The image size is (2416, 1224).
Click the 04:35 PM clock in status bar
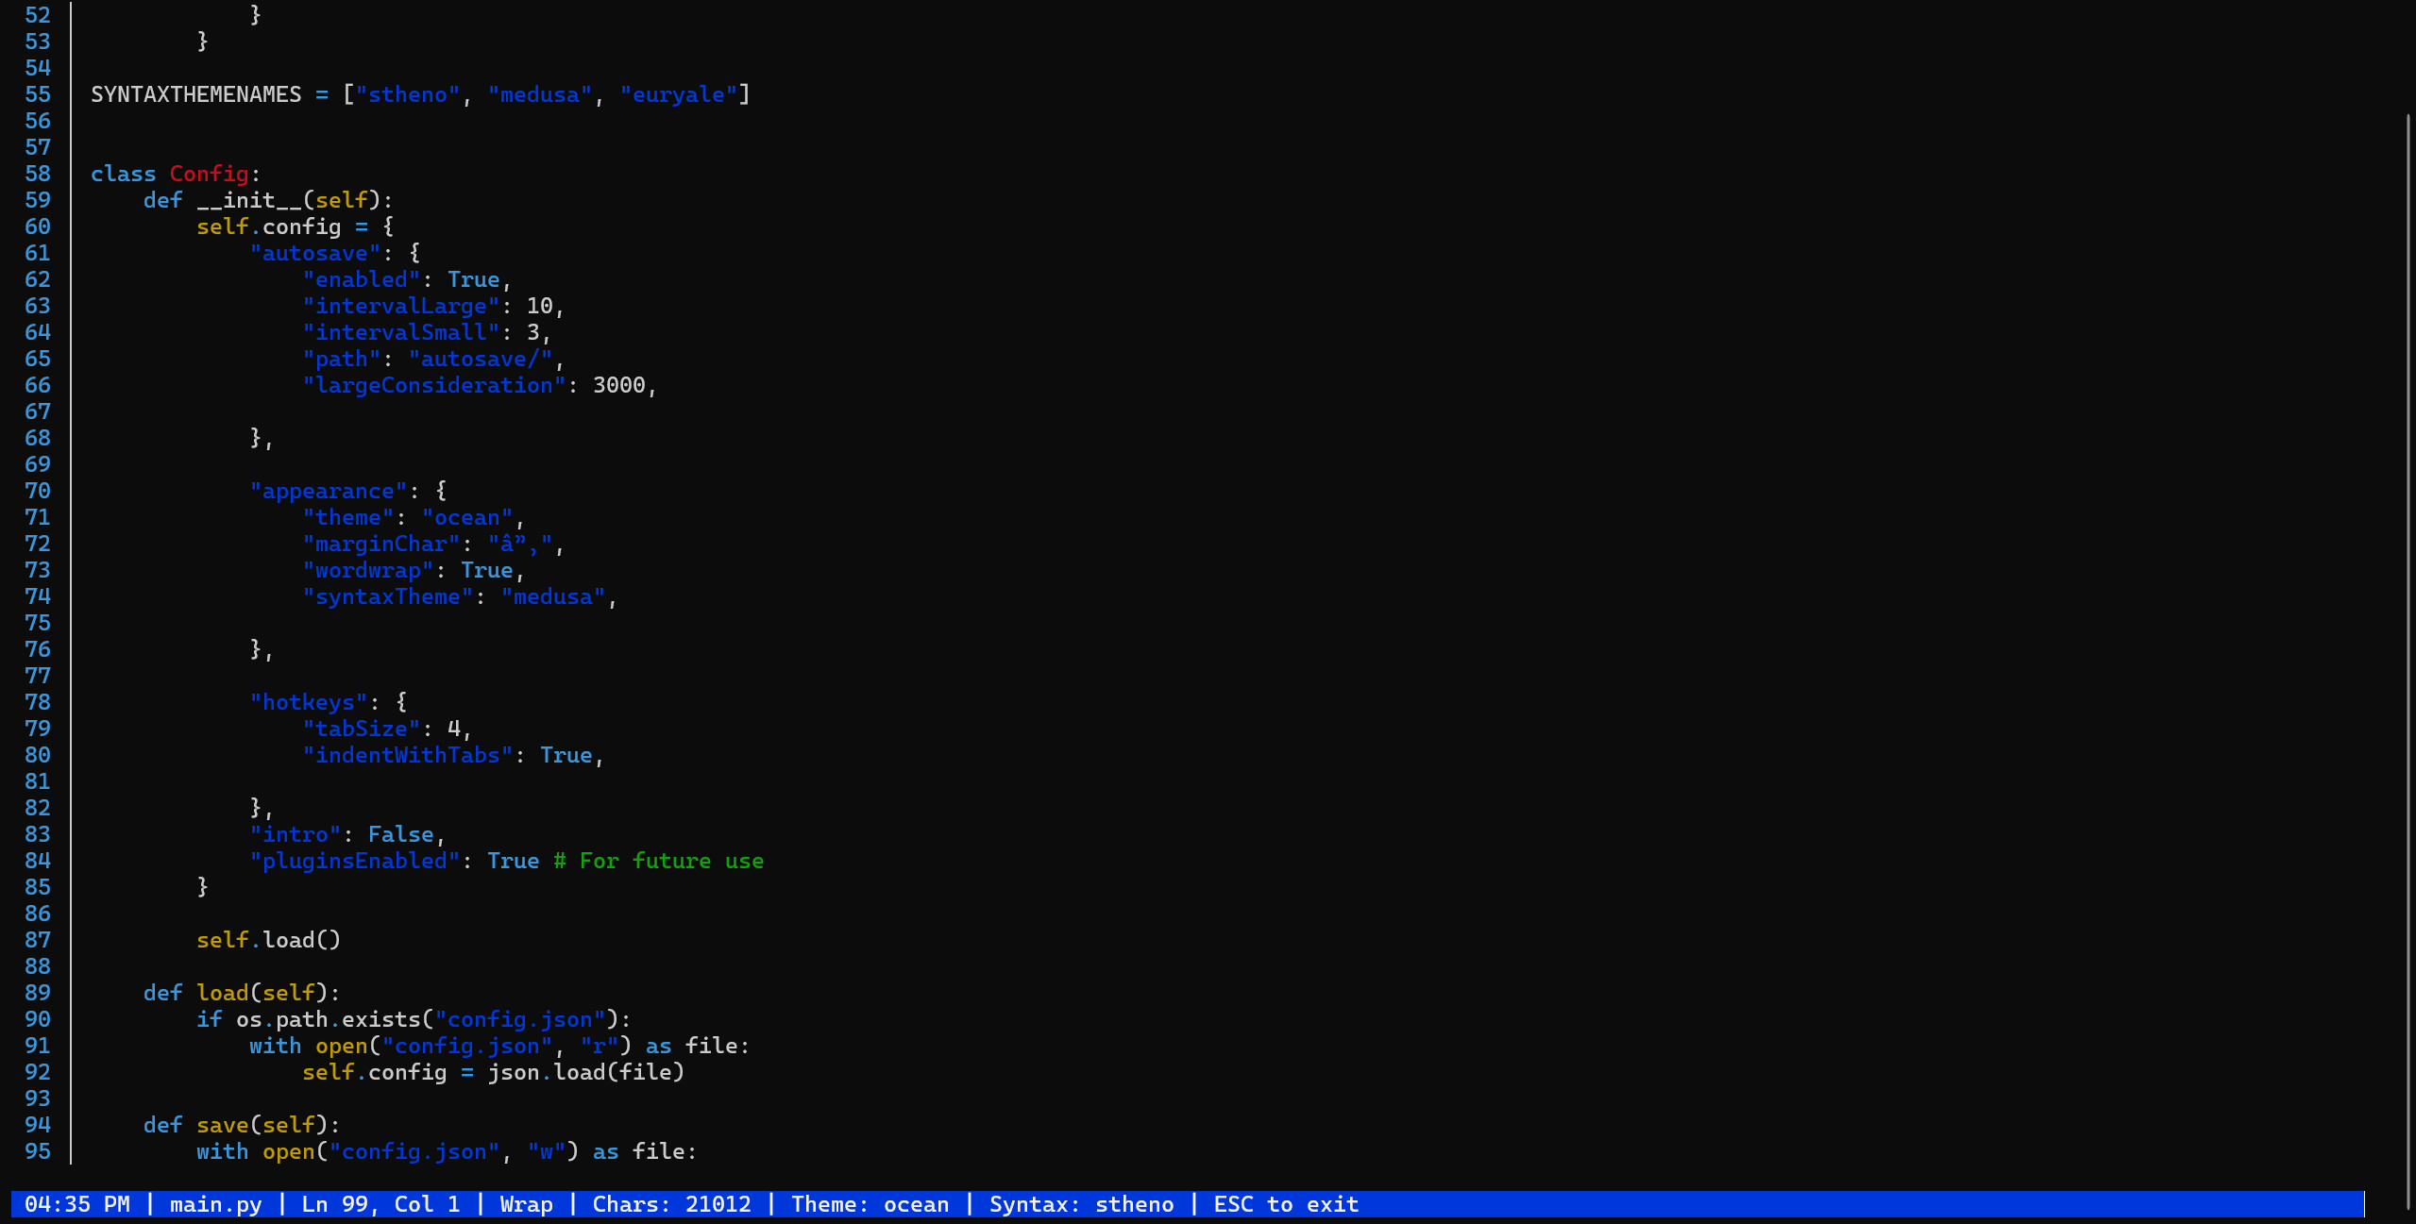(77, 1204)
